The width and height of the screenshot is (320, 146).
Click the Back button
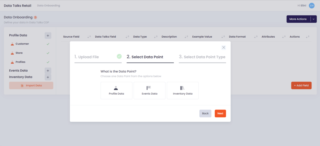(x=205, y=113)
